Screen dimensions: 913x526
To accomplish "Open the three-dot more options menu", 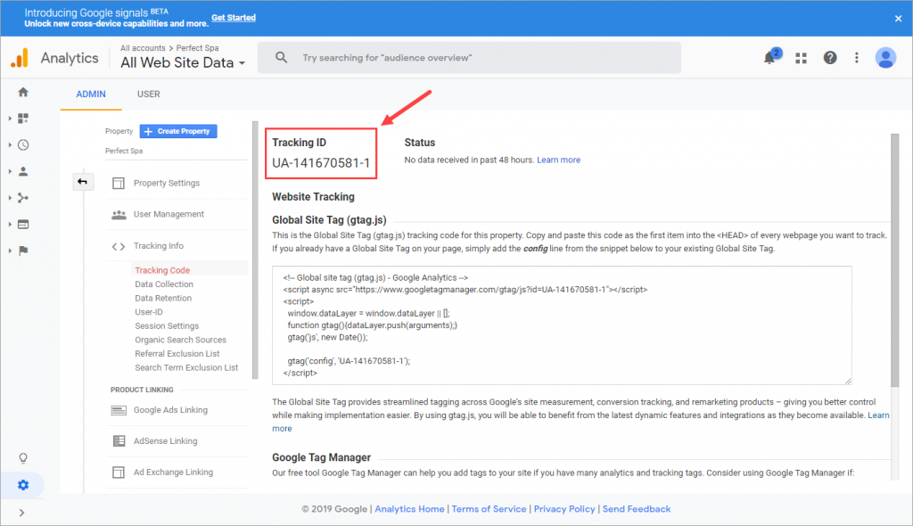I will (x=857, y=57).
